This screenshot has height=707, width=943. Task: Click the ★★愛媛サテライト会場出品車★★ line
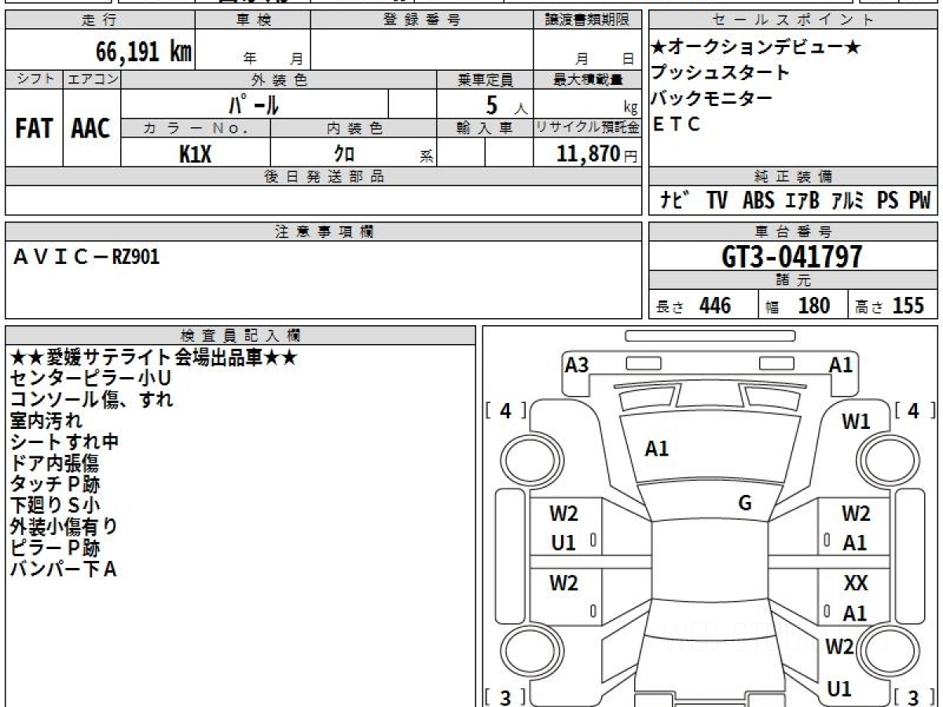pyautogui.click(x=154, y=357)
